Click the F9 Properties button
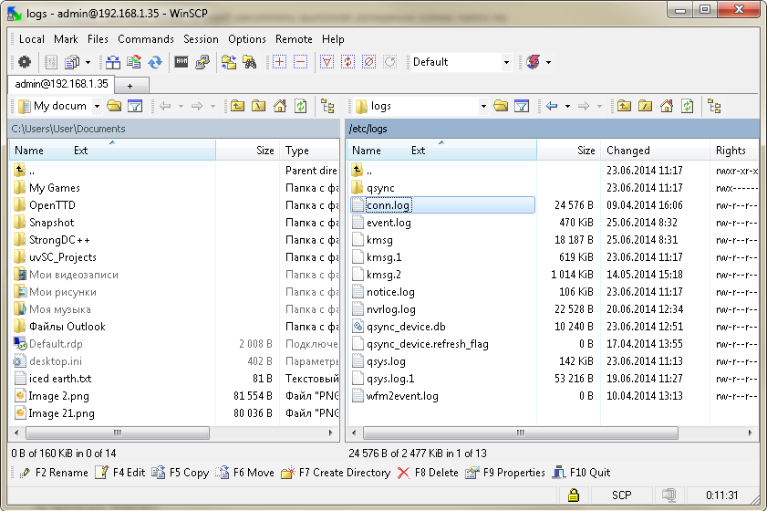Image resolution: width=767 pixels, height=511 pixels. point(505,473)
